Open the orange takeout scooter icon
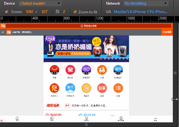The image size is (179, 127). (x=102, y=70)
